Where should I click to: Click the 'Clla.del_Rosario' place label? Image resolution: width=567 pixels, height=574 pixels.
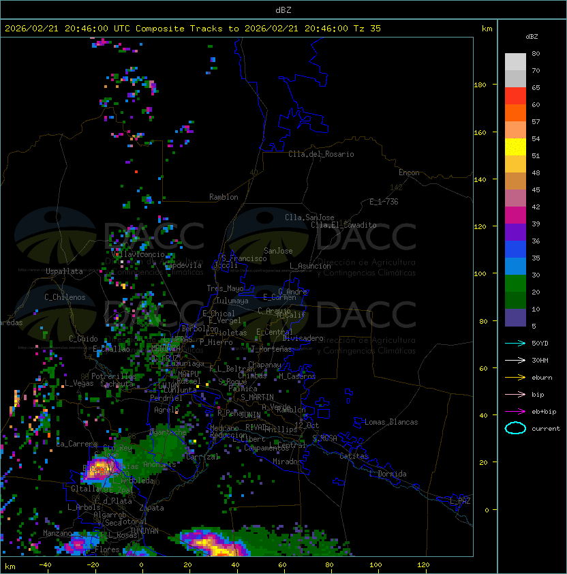coord(321,154)
